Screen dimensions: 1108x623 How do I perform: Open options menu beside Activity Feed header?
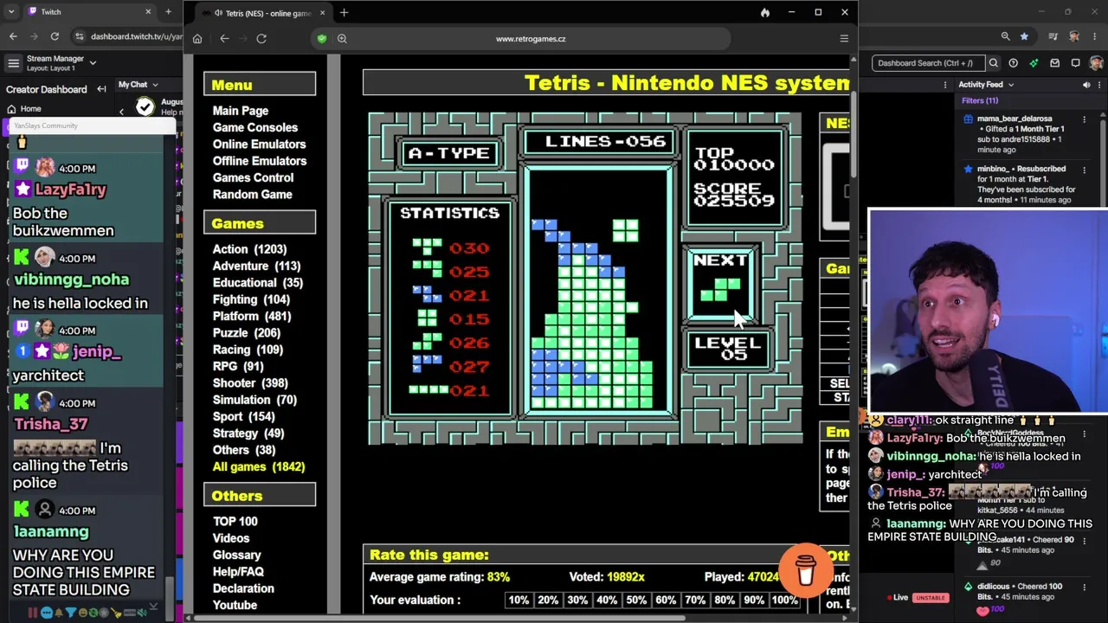point(1099,85)
